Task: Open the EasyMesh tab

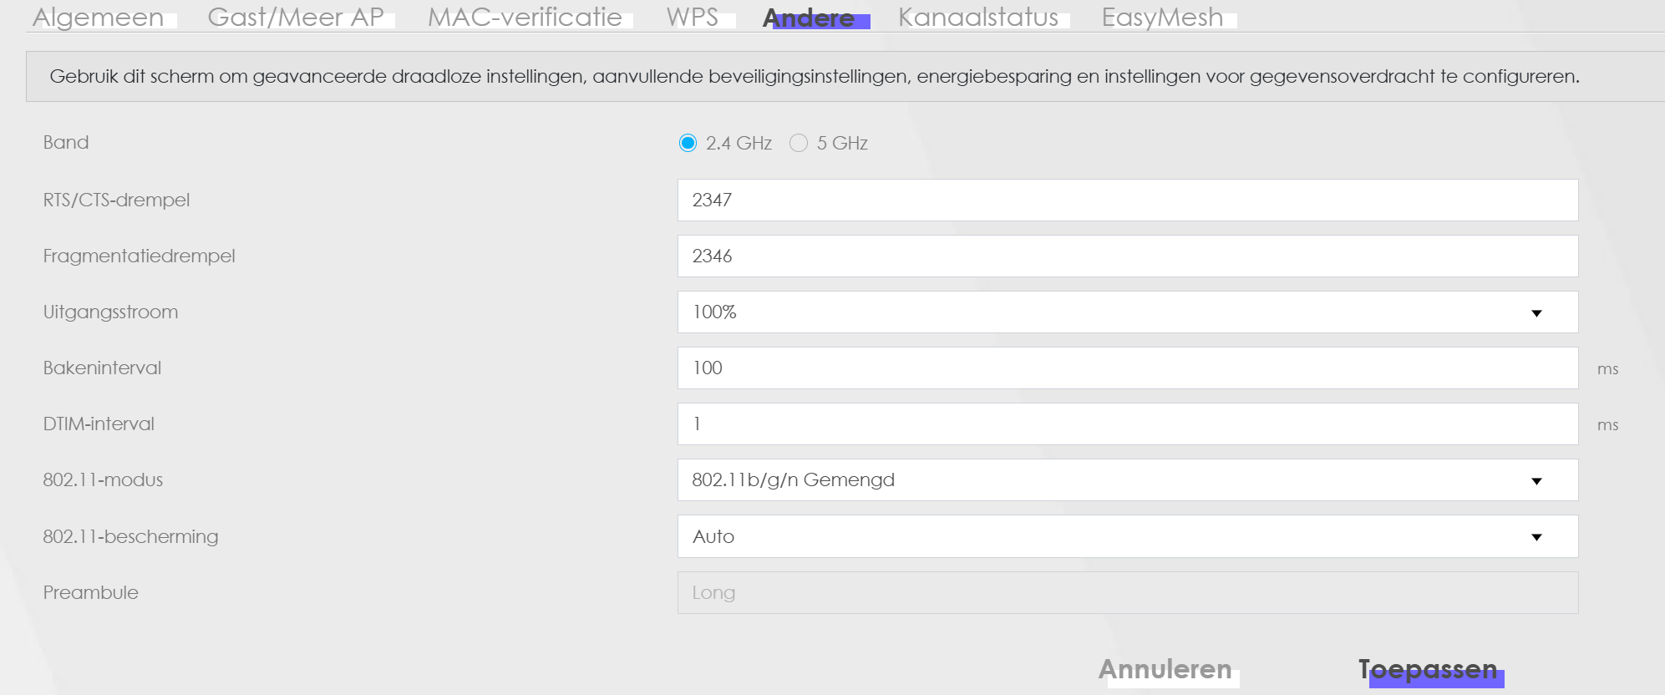Action: click(x=1162, y=17)
